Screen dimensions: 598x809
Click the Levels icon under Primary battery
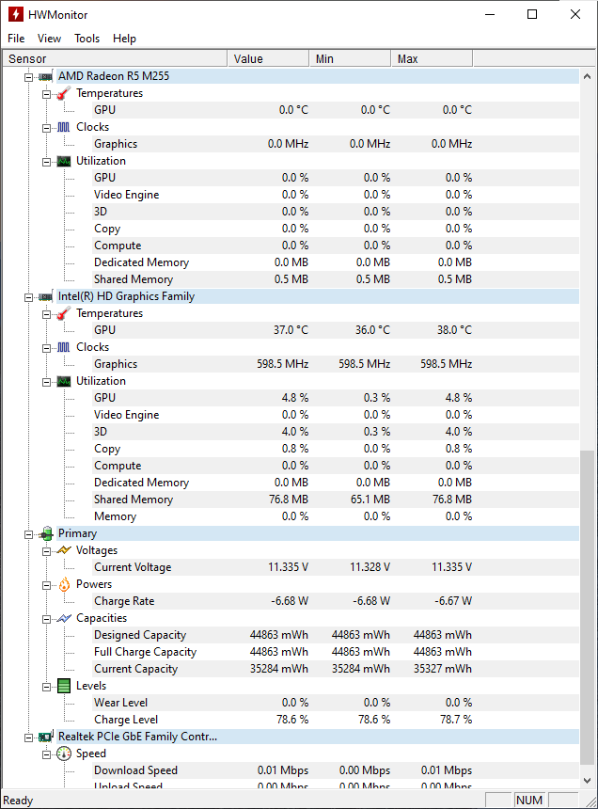(x=63, y=685)
